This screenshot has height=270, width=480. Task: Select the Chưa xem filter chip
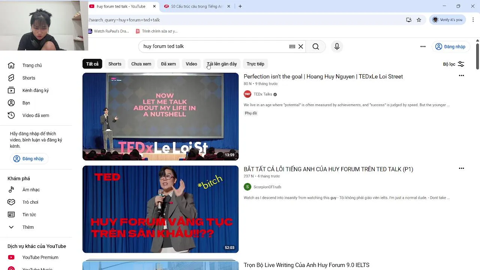141,64
